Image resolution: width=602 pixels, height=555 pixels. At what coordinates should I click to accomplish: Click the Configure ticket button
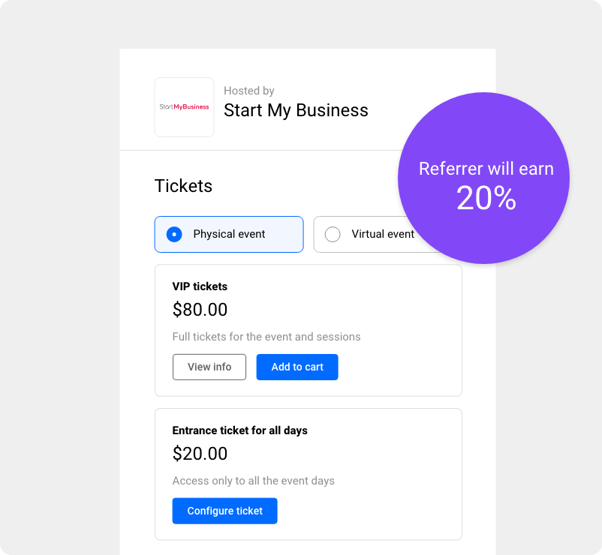coord(224,511)
